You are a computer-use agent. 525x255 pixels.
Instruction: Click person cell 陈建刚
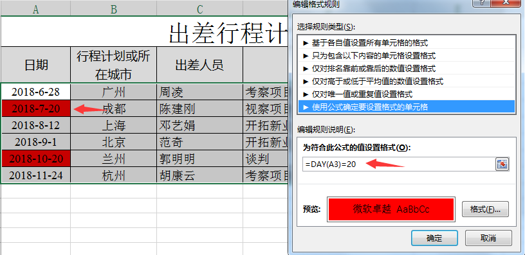(x=200, y=109)
